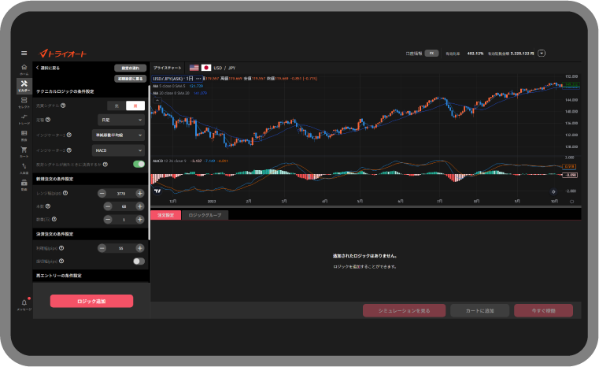Open the Builder tool in sidebar
599x367 pixels.
click(24, 86)
